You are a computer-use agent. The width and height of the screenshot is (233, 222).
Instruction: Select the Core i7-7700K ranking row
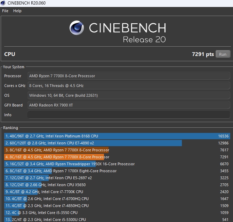pos(117,192)
